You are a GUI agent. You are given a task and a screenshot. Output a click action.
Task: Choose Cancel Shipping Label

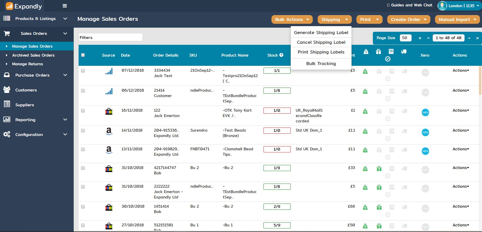tap(321, 42)
